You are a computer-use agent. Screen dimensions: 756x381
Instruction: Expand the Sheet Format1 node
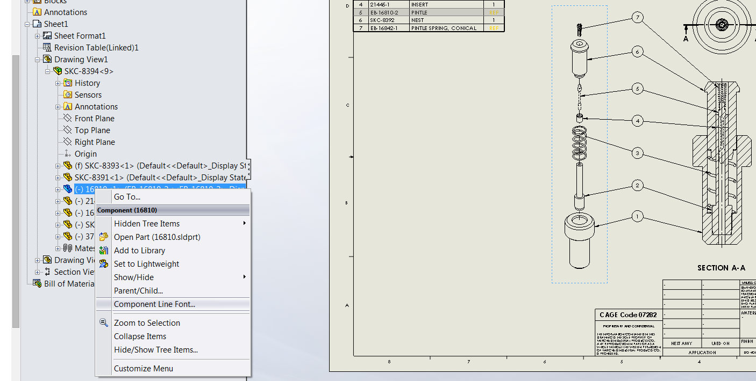[x=38, y=35]
